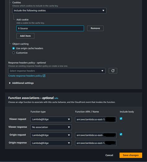147x162 pixels.
Task: Open the Info link for Function associations
Action: click(x=56, y=98)
